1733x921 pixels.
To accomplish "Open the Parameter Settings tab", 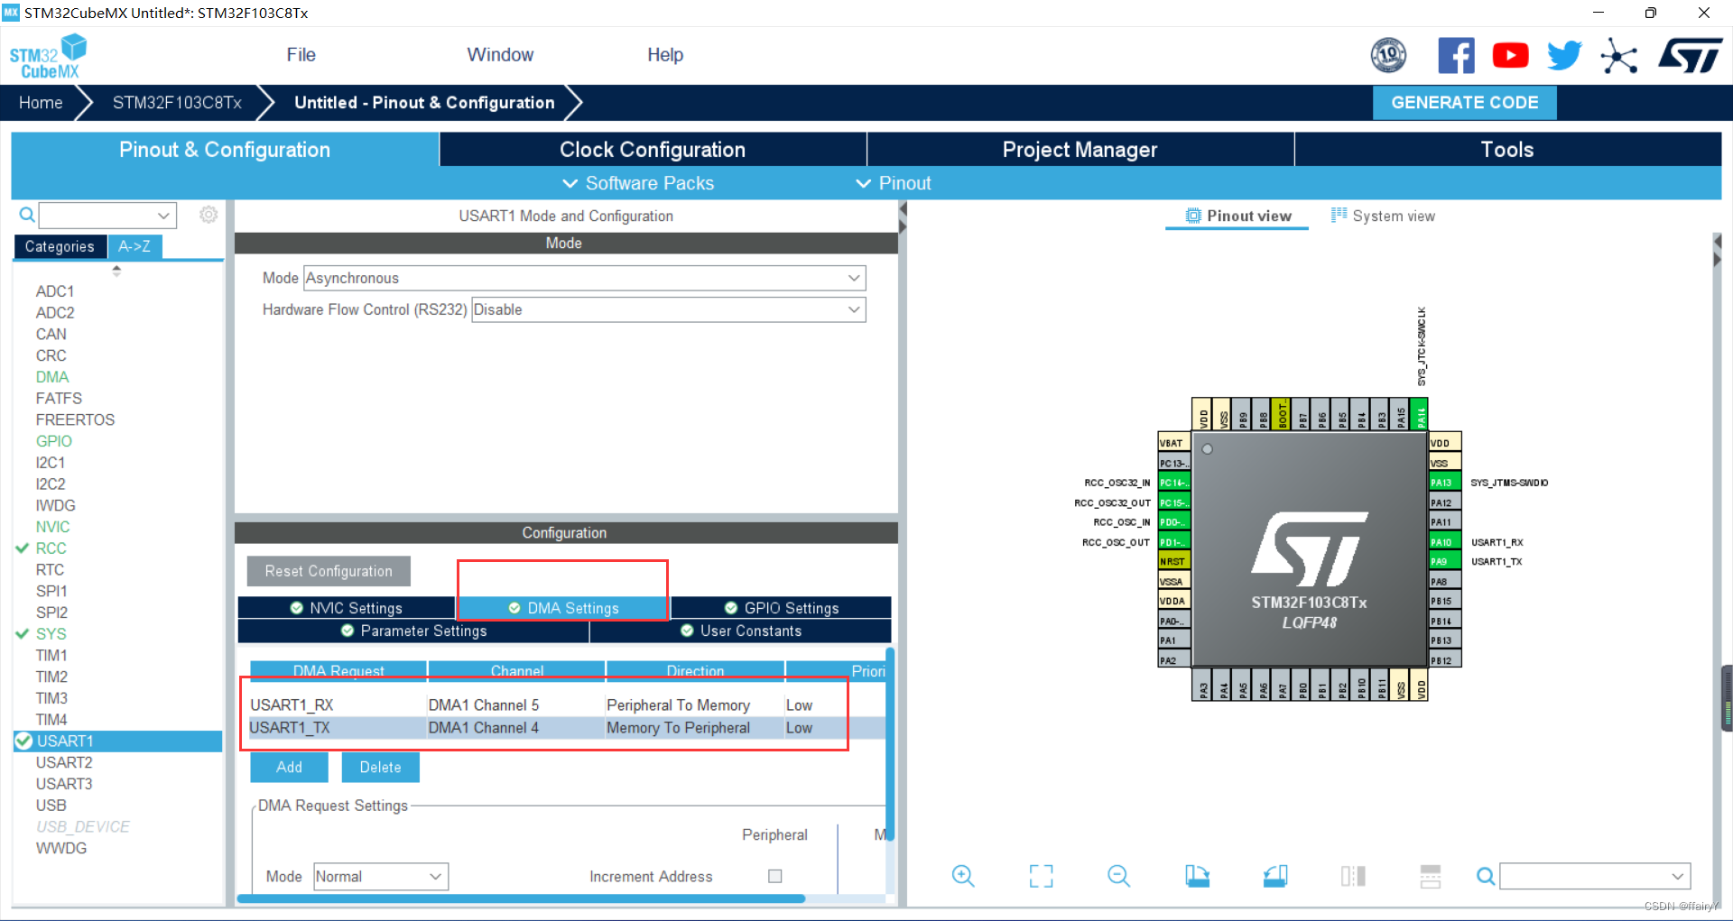I will [x=413, y=631].
